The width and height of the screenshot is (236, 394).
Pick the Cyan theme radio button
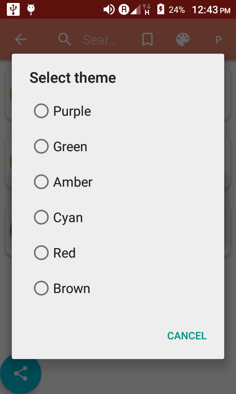point(41,217)
